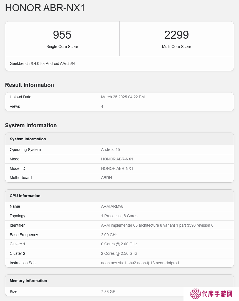This screenshot has height=301, width=239.
Task: Click the Single-Core Score label
Action: pos(62,47)
